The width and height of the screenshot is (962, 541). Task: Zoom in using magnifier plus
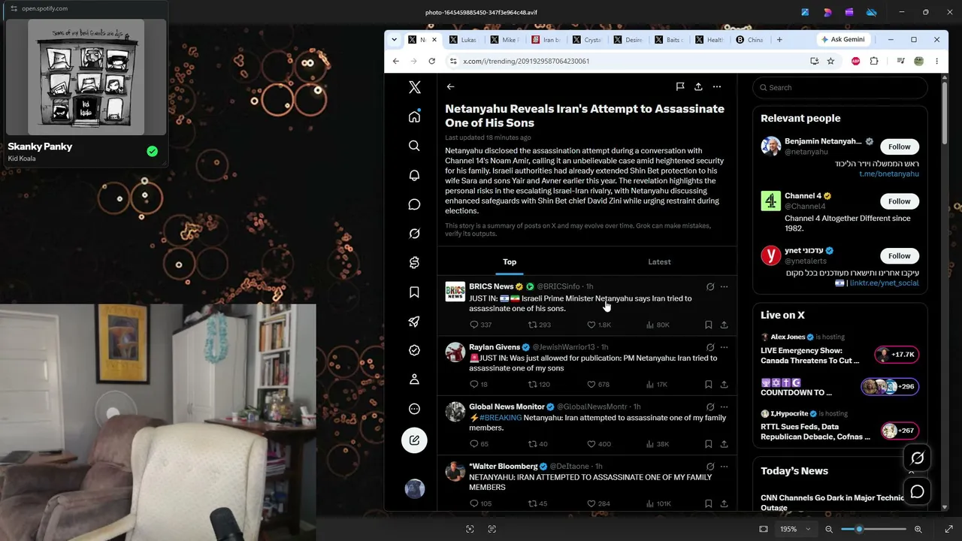pos(918,529)
